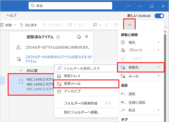169x122 pixels.
Task: Click the ブロック person icon
Action: (123, 50)
